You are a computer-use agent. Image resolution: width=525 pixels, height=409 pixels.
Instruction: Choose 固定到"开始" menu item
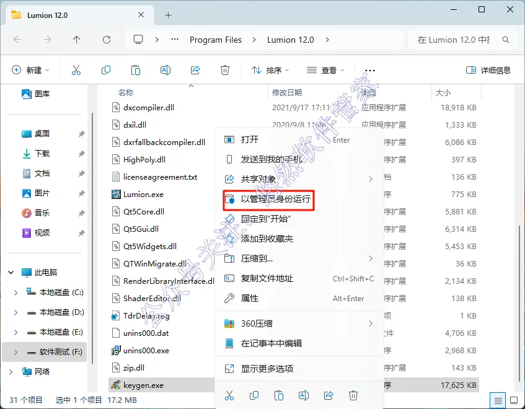pos(299,219)
